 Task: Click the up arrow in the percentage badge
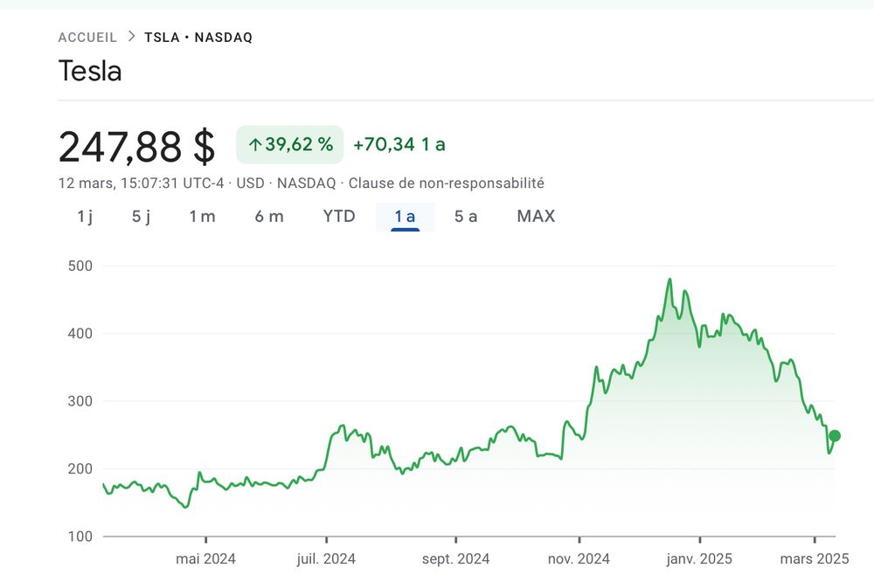(254, 145)
